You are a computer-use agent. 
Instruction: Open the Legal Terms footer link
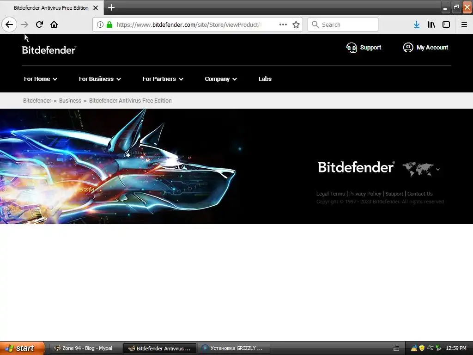point(330,194)
